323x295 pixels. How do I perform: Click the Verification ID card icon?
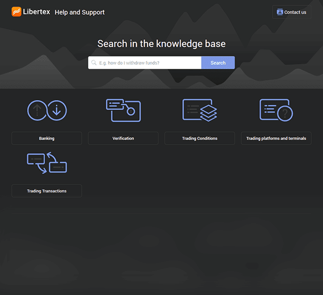click(x=123, y=110)
